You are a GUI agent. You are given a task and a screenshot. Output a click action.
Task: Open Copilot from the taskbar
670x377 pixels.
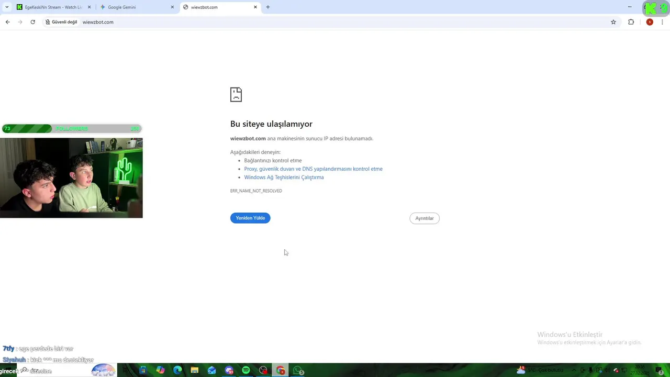tap(160, 370)
